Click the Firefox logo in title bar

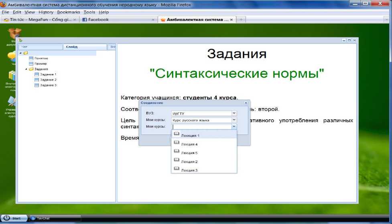click(x=3, y=4)
